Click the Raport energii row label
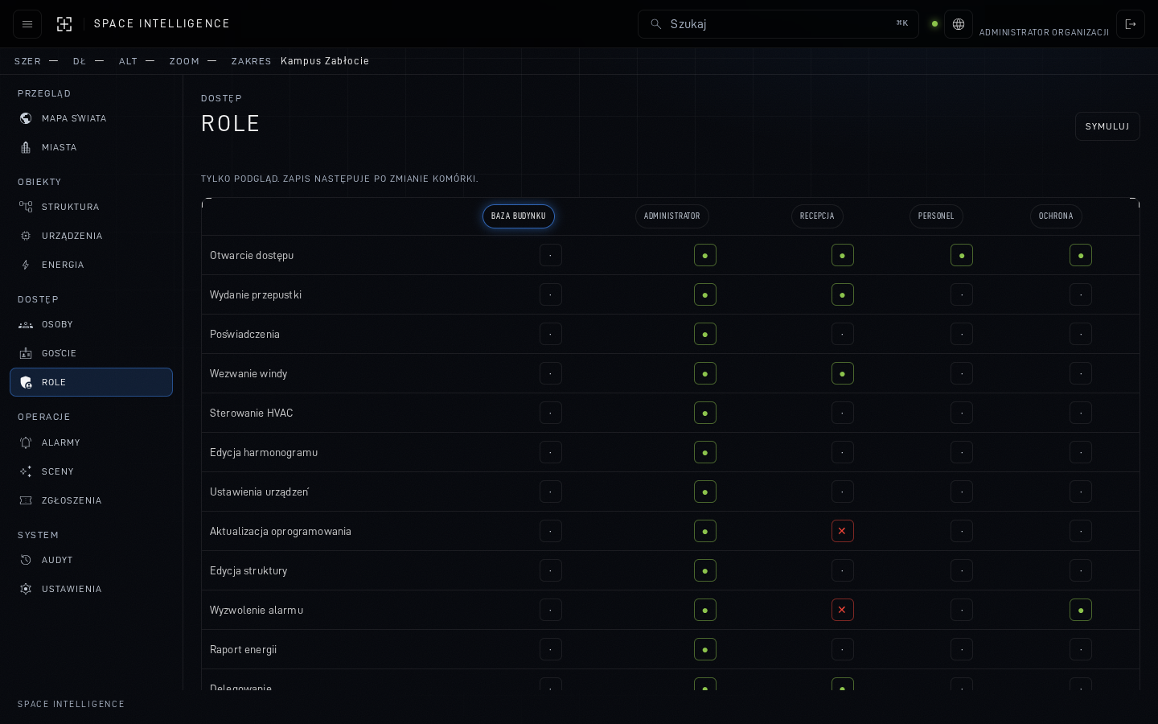1158x724 pixels. point(243,649)
